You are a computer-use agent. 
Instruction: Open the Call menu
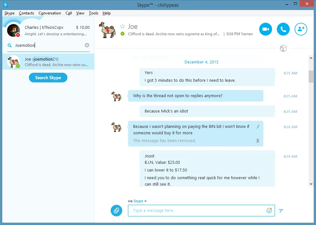coord(69,13)
